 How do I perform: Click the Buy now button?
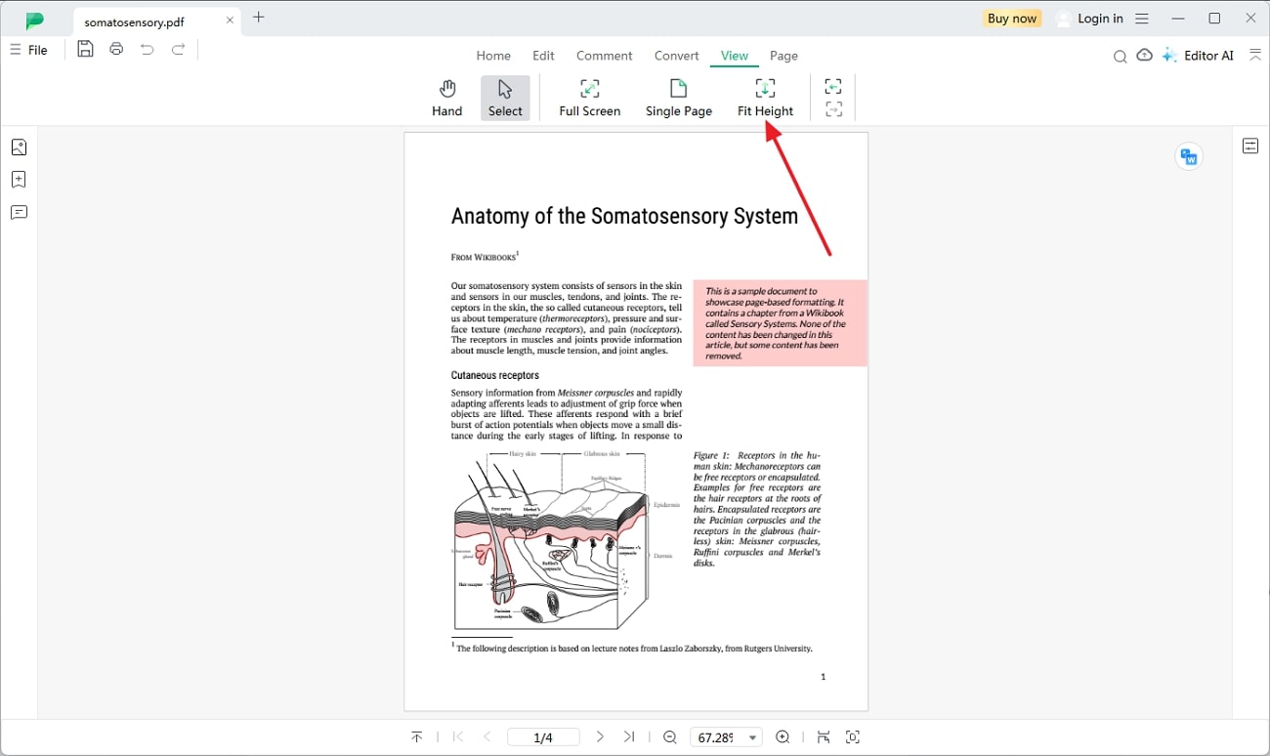(1012, 19)
